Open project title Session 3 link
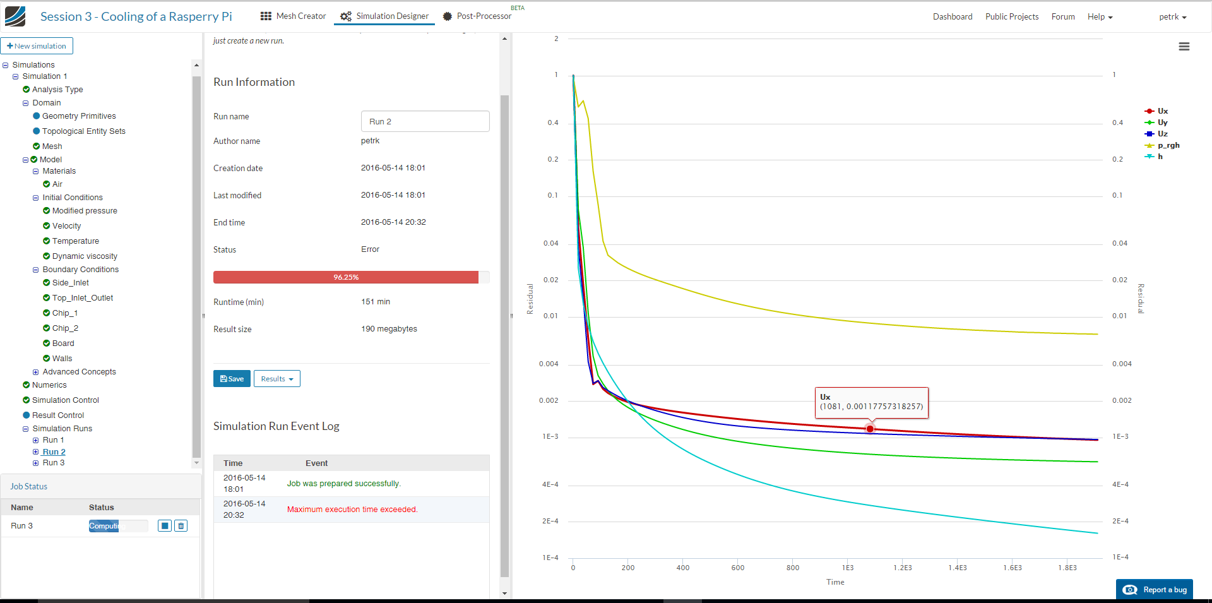This screenshot has width=1212, height=603. pyautogui.click(x=136, y=16)
